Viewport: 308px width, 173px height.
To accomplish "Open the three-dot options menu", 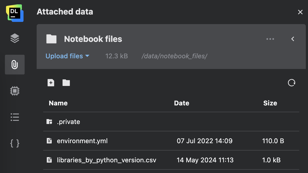I will pyautogui.click(x=270, y=39).
